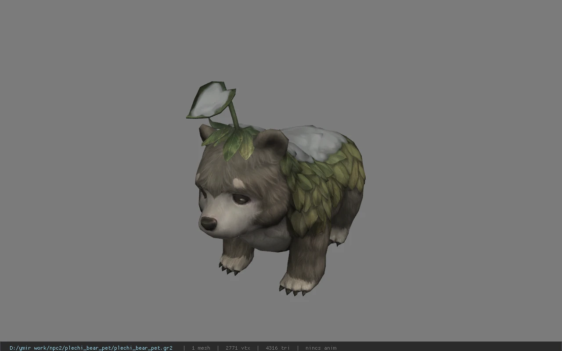
Task: Click the bear model in the viewport
Action: 276,189
